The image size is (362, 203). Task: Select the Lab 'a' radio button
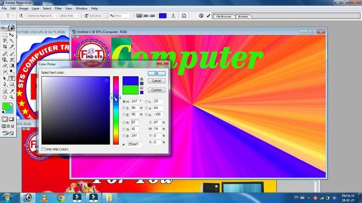pos(146,108)
